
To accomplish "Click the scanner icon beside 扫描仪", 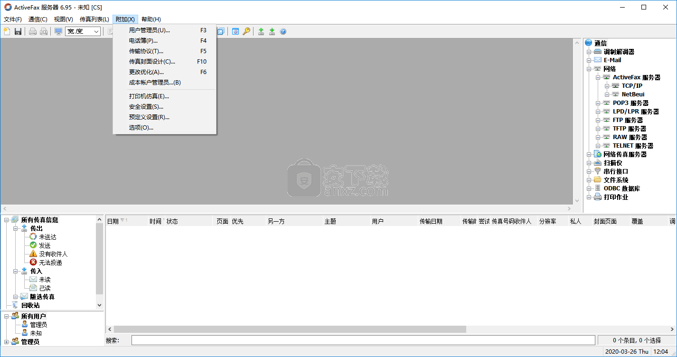I will click(598, 163).
